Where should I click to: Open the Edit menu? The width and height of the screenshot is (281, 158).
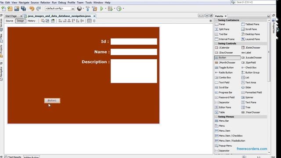click(7, 3)
